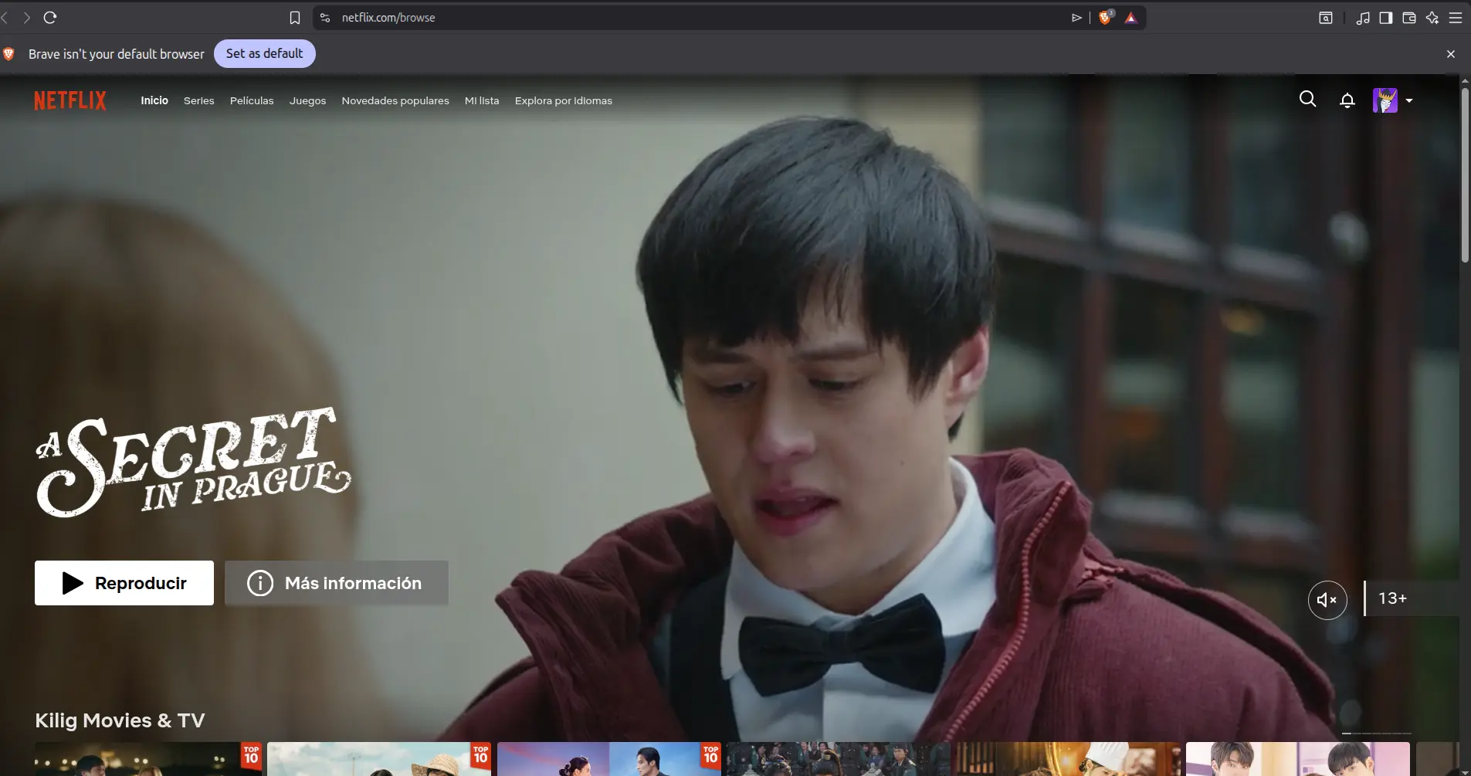Click the profile avatar picture
Image resolution: width=1471 pixels, height=776 pixels.
coord(1385,100)
